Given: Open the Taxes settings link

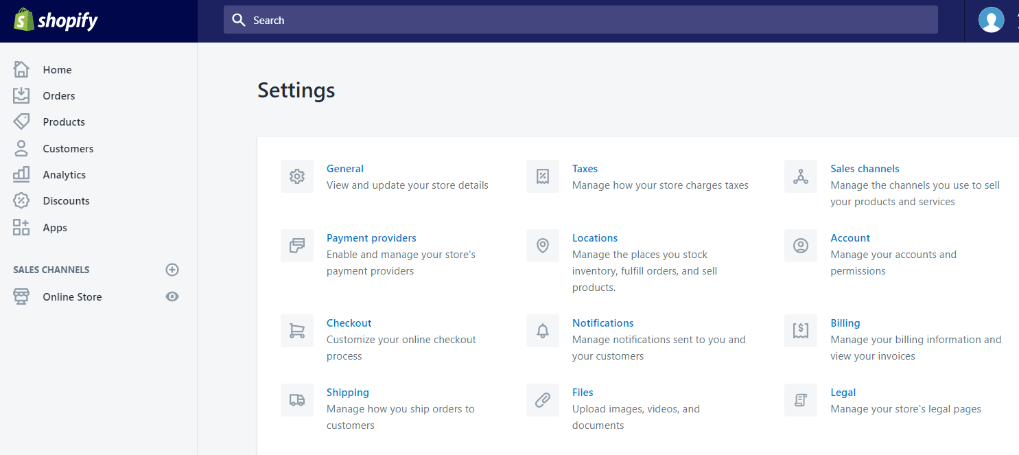Looking at the screenshot, I should 585,168.
